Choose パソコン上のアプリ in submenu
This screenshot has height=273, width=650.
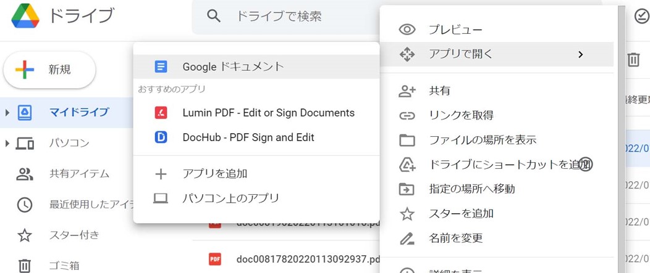coord(256,199)
